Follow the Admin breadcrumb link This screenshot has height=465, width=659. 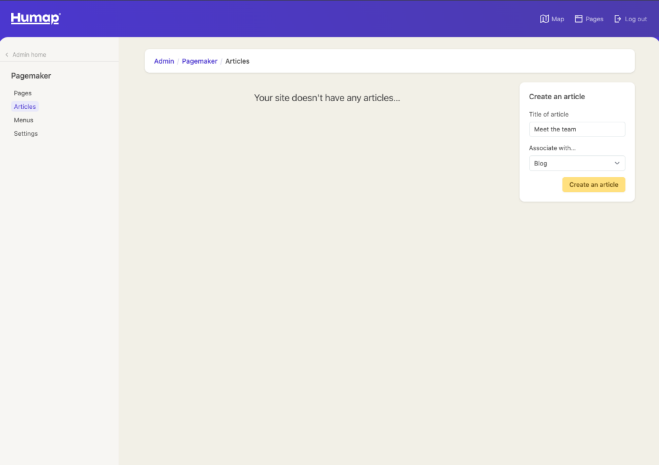pyautogui.click(x=164, y=61)
